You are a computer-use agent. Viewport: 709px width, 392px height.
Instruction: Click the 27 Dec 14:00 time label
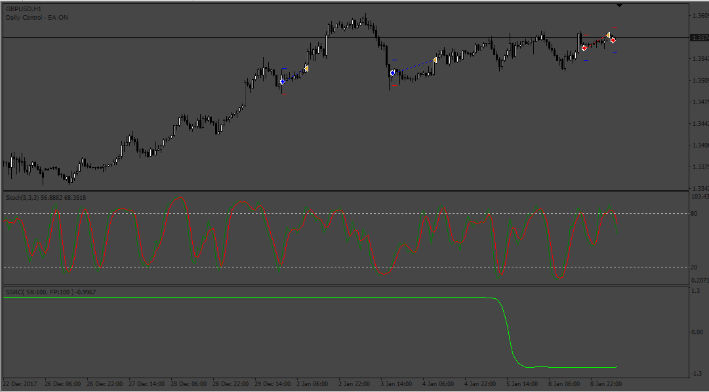146,384
